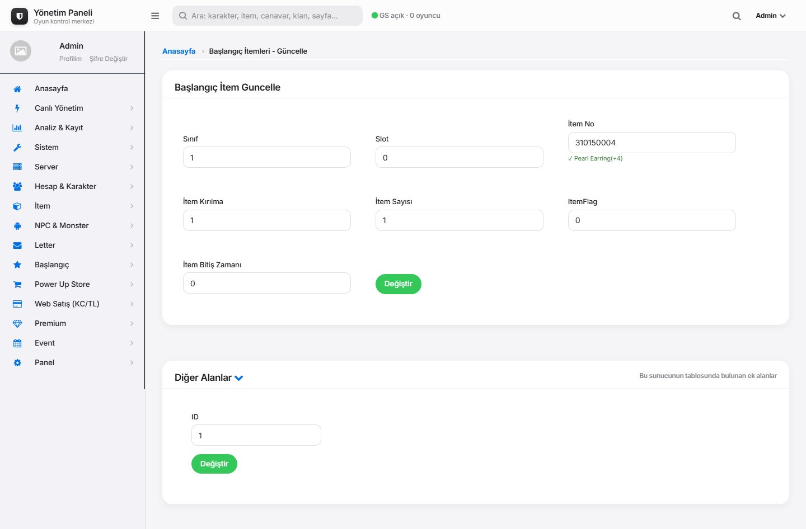Click the İtem cube icon
806x529 pixels.
[17, 206]
